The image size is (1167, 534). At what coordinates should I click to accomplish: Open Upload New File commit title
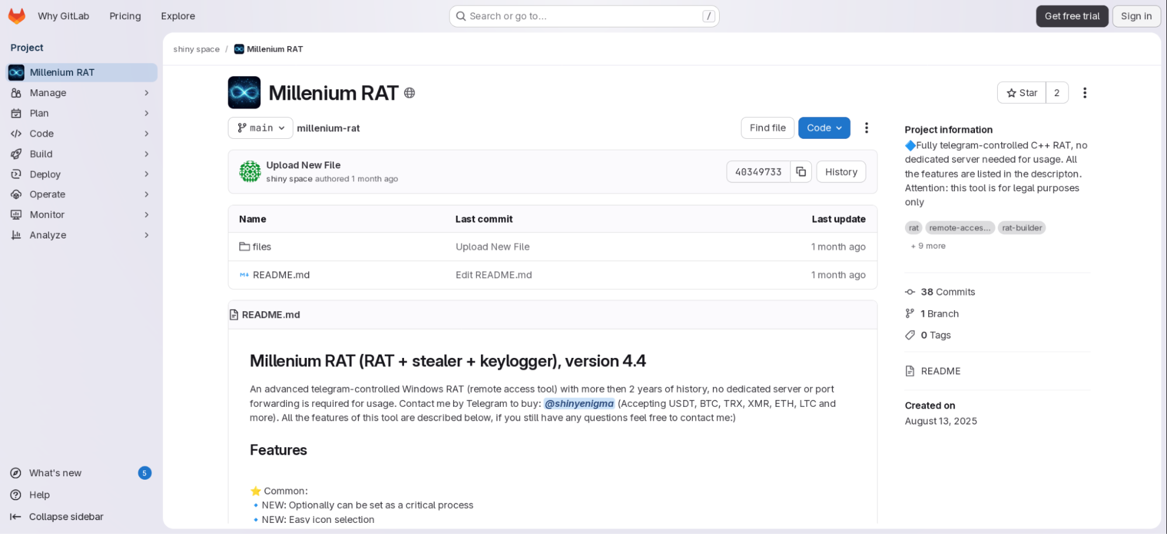click(304, 165)
